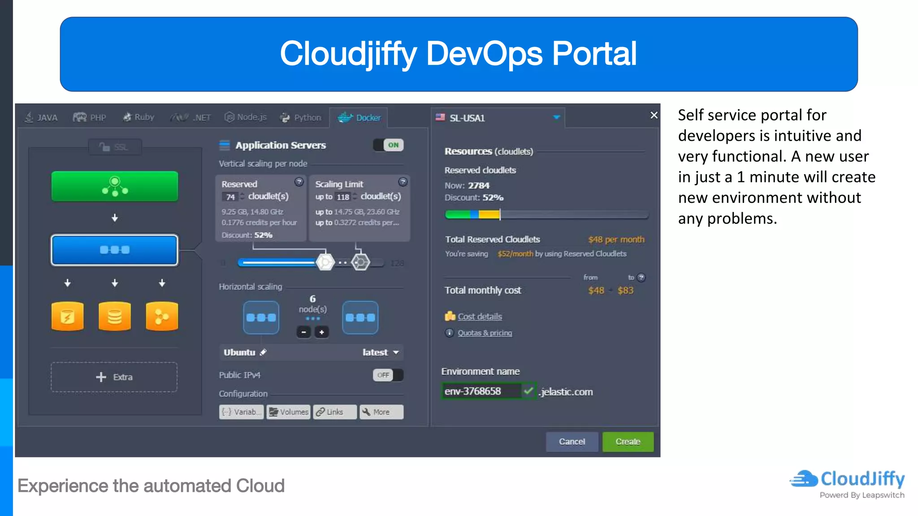
Task: Click the reserved cloudlets usage bar
Action: pyautogui.click(x=546, y=215)
